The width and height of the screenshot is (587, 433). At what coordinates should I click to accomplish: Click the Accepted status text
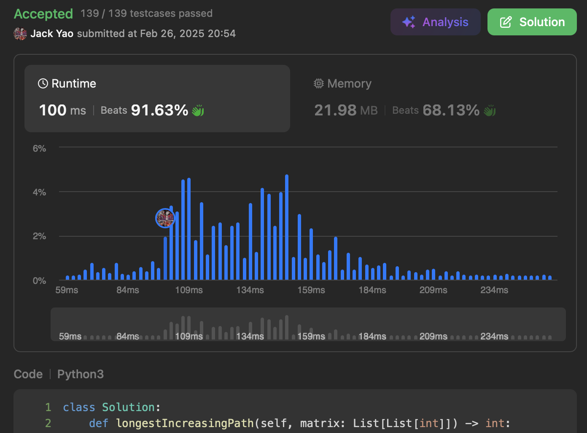[x=43, y=14]
